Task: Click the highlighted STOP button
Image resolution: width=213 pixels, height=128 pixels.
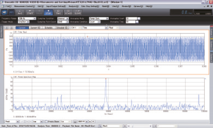Action: pyautogui.click(x=48, y=13)
